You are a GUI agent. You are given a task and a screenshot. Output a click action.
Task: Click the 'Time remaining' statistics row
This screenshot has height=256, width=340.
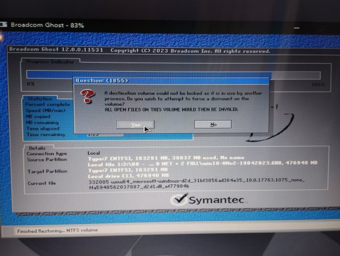tap(45, 134)
